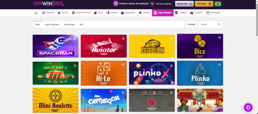This screenshot has height=114, width=258.
Task: Click the search magnifier icon
Action: (219, 24)
